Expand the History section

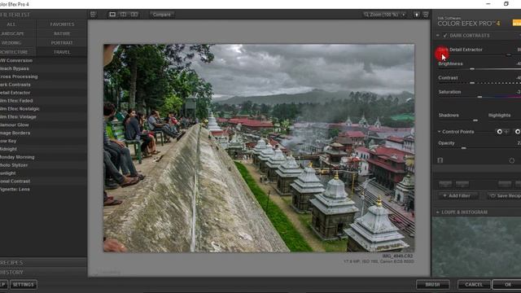pos(43,273)
